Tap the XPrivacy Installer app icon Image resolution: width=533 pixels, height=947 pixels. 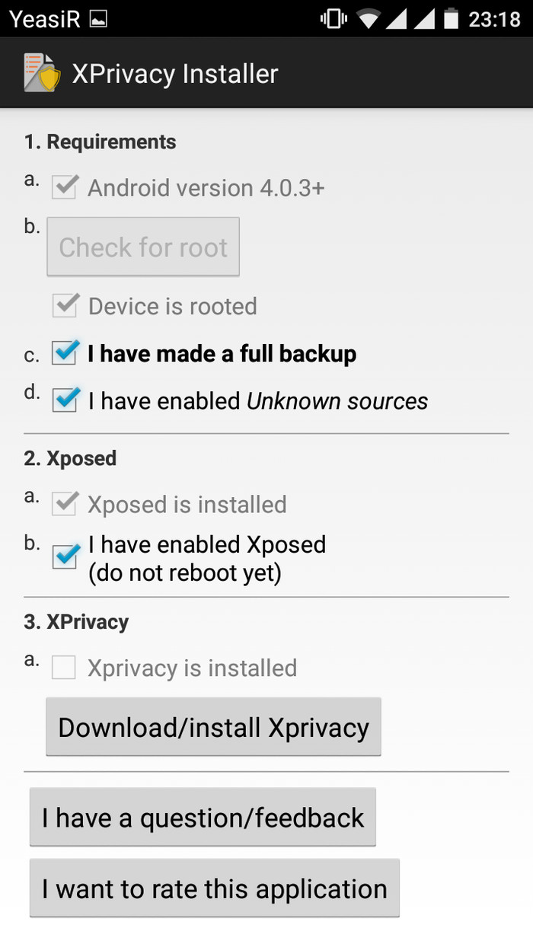pyautogui.click(x=41, y=73)
